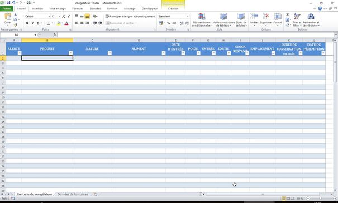Open font name Calibri dropdown

click(49, 16)
